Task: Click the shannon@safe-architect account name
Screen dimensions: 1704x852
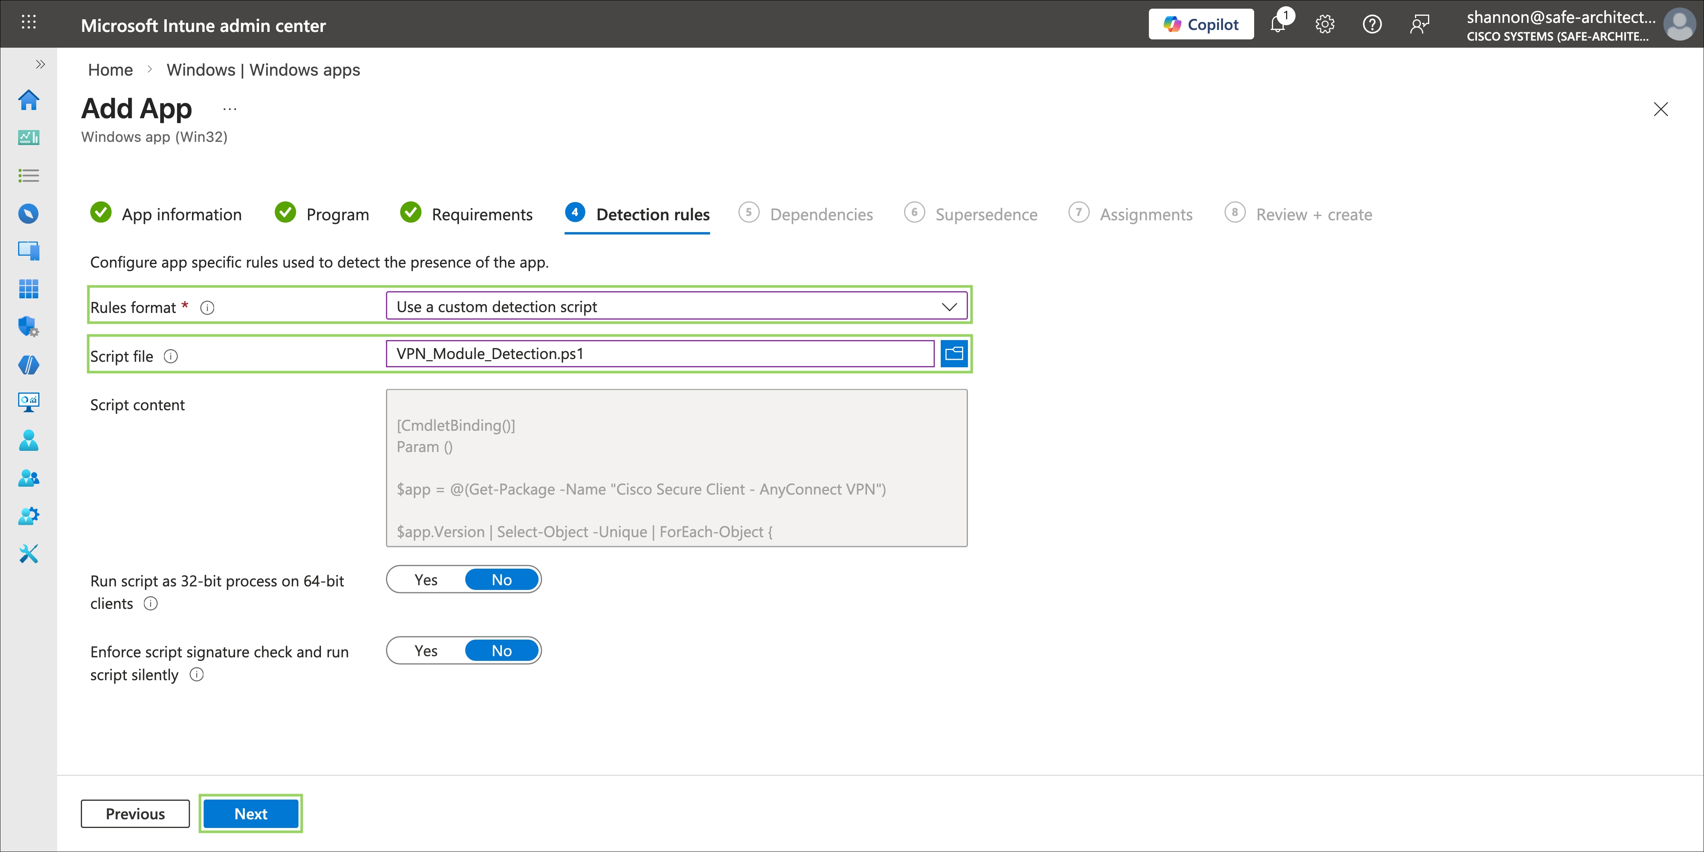Action: [x=1560, y=17]
